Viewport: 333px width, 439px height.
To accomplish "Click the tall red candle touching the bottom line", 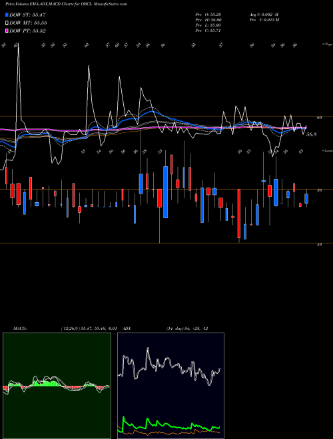I will point(239,214).
